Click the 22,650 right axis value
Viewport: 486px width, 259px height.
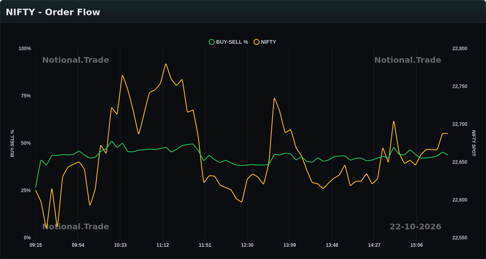[460, 162]
